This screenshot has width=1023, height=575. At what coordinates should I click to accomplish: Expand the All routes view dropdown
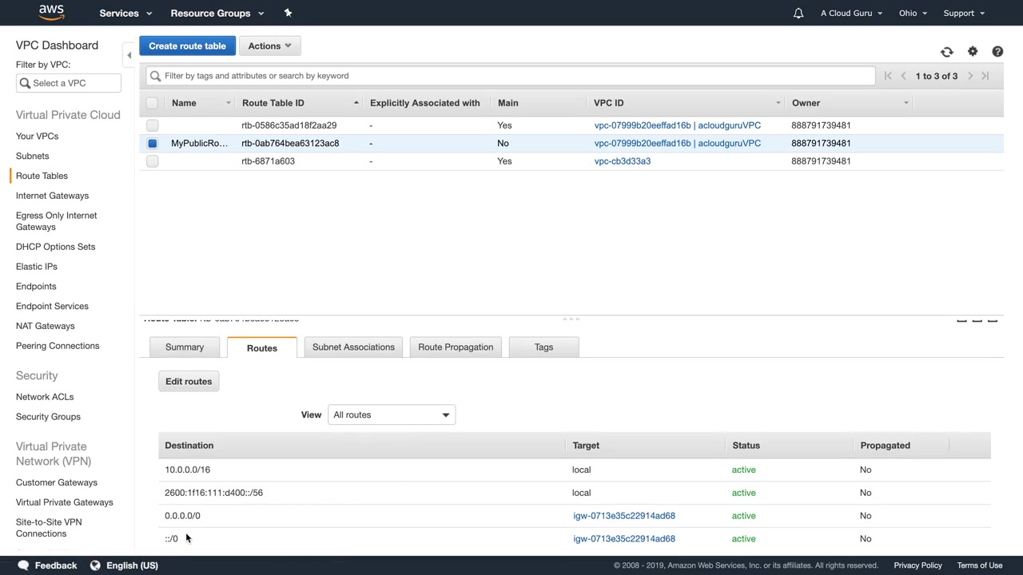coord(391,415)
